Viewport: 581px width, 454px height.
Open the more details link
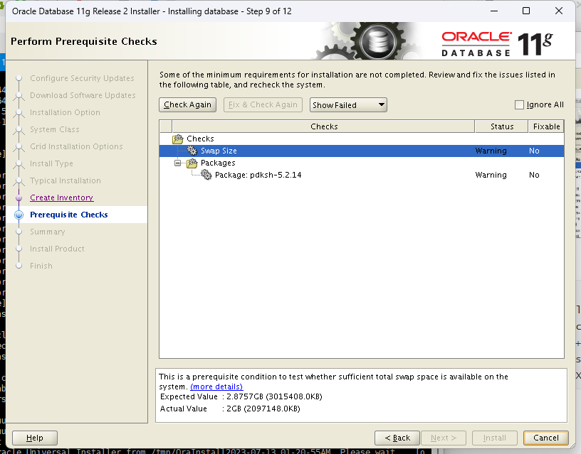(216, 387)
